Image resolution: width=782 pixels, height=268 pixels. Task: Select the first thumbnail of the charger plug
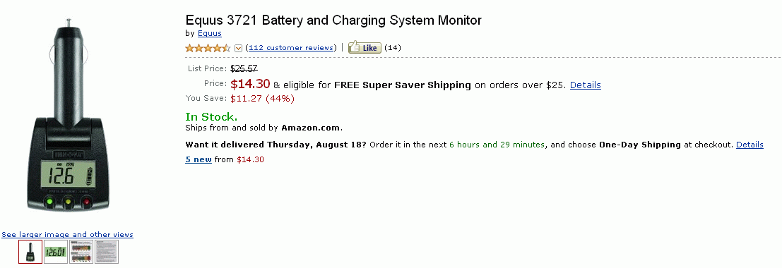pos(30,252)
